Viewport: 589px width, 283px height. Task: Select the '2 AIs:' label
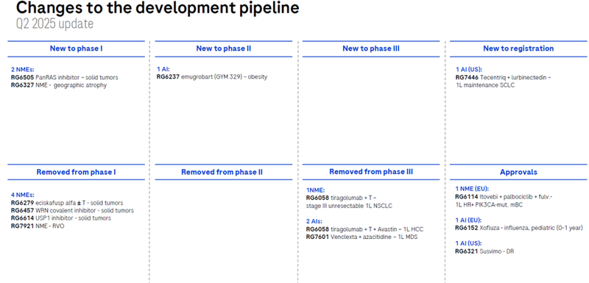[314, 221]
